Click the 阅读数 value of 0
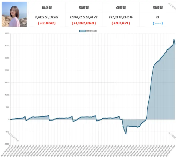This screenshot has height=157, width=176. (x=158, y=17)
